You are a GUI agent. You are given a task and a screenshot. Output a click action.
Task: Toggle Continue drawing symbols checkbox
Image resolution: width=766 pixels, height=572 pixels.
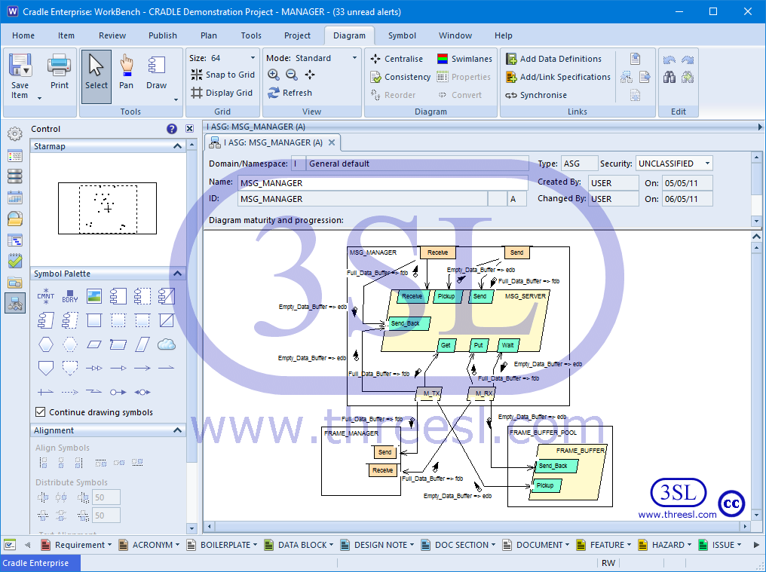[x=41, y=412]
